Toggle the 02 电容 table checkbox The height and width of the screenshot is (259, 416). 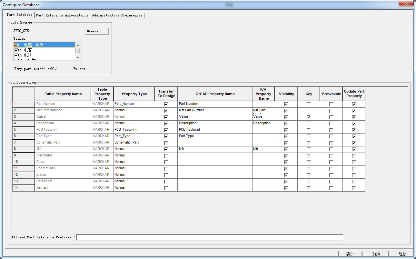click(x=16, y=50)
